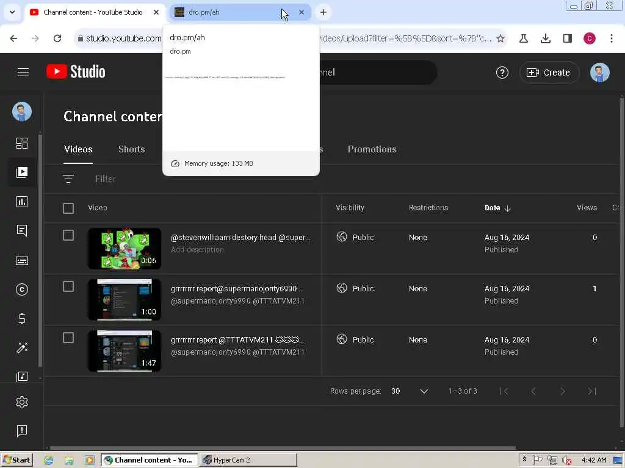This screenshot has height=468, width=625.
Task: Toggle the select-all videos checkbox
Action: (68, 208)
